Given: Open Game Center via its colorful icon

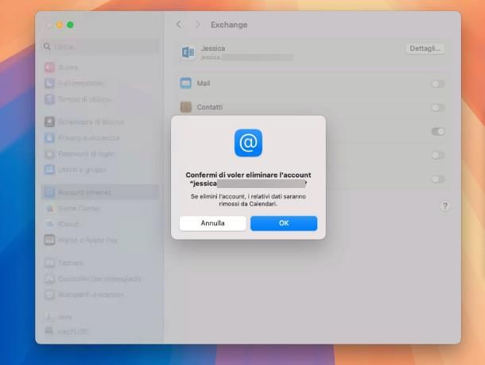Looking at the screenshot, I should [x=49, y=209].
